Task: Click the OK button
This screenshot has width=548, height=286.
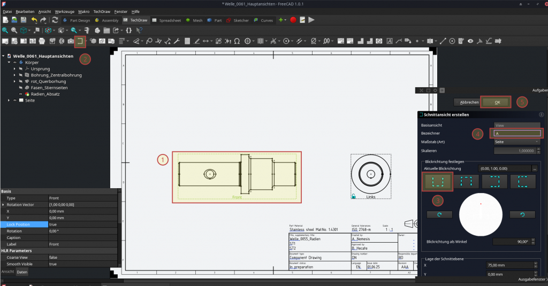Action: [497, 102]
